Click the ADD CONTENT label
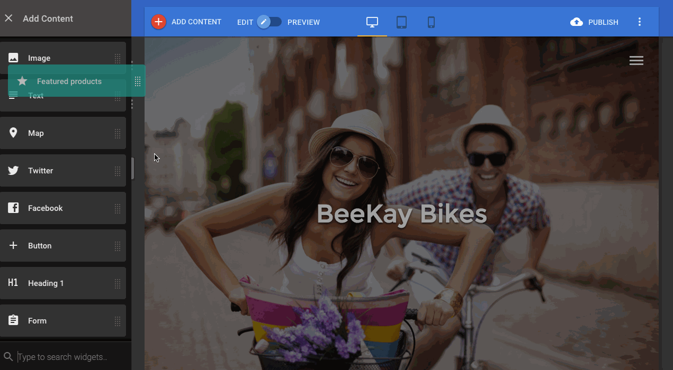 pos(196,22)
